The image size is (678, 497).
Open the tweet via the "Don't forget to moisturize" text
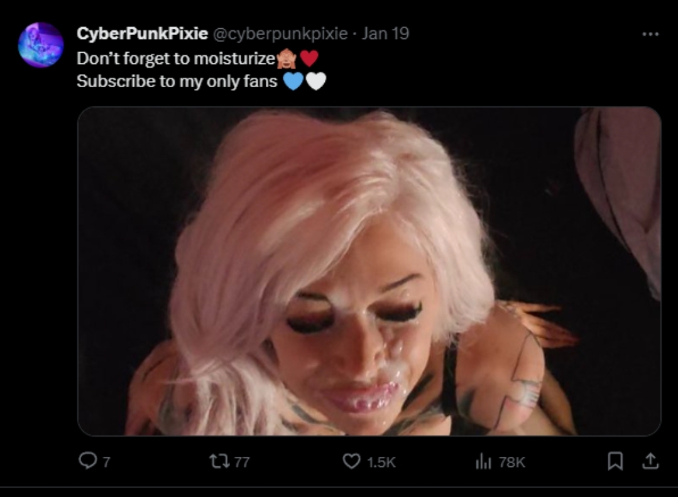176,58
